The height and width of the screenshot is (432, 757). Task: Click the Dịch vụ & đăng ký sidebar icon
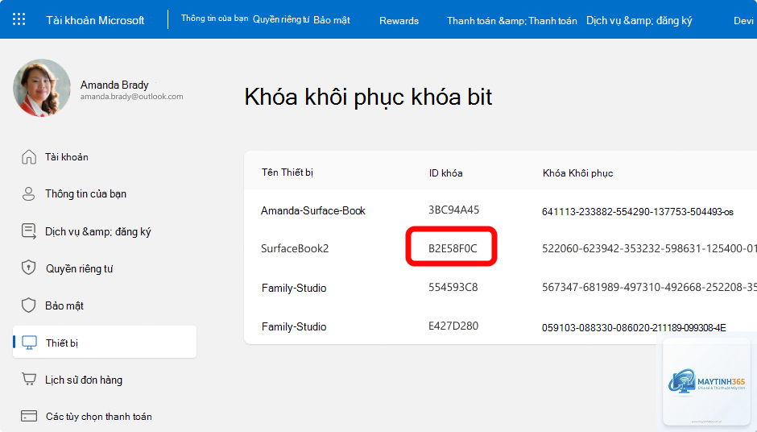(29, 231)
